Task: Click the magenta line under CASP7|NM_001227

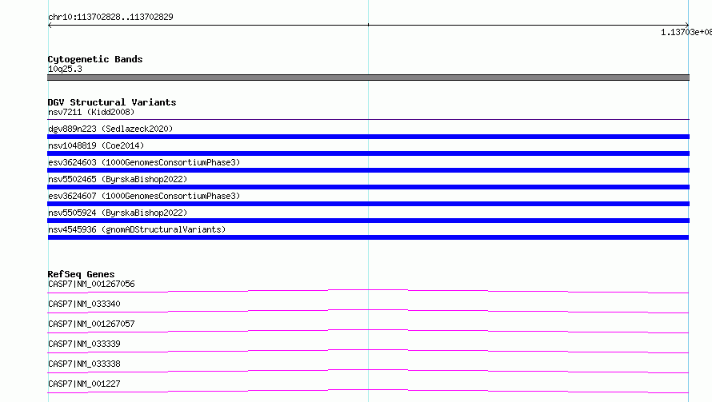Action: tap(368, 391)
